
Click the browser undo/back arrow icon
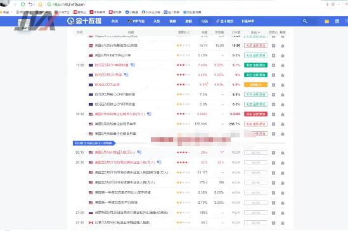tap(30, 4)
